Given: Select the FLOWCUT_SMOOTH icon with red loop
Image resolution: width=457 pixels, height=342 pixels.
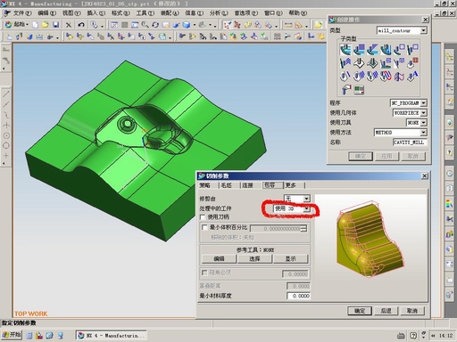Looking at the screenshot, I should [x=386, y=76].
